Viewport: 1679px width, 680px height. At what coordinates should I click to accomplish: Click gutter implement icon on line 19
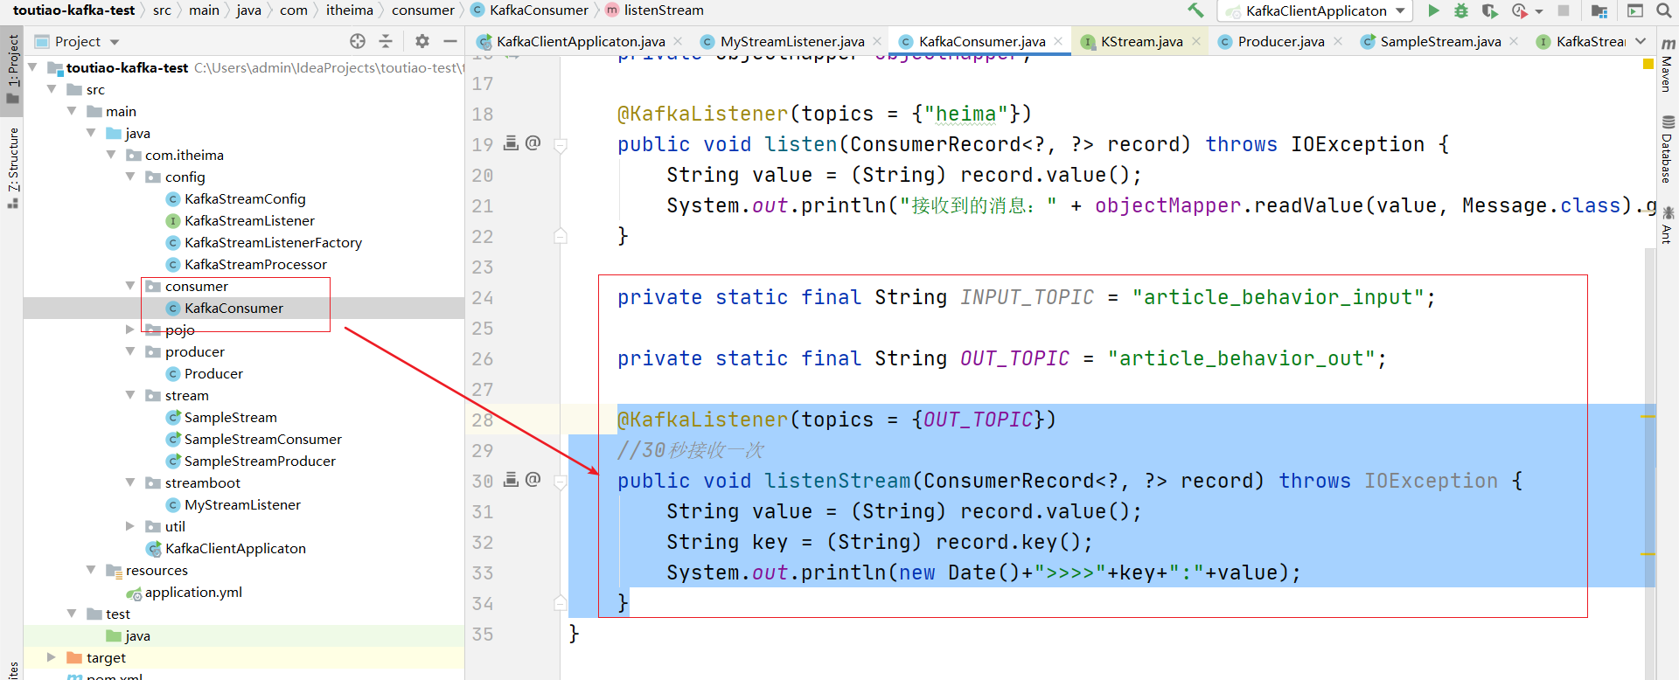(x=512, y=142)
